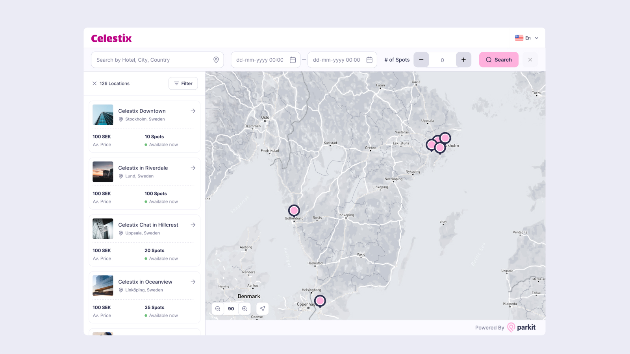Viewport: 630px width, 354px height.
Task: Increase number of spots with plus button
Action: [463, 60]
